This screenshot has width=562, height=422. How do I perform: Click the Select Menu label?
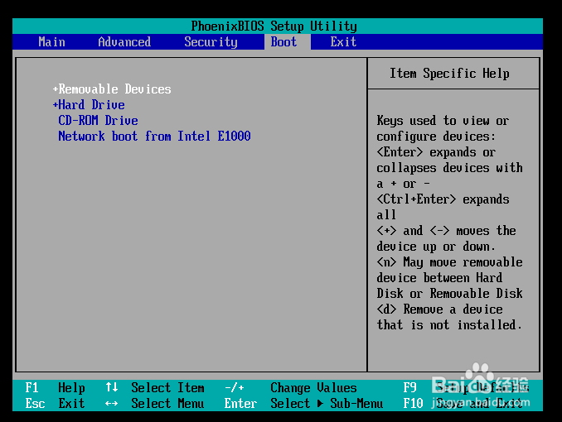[x=167, y=404]
